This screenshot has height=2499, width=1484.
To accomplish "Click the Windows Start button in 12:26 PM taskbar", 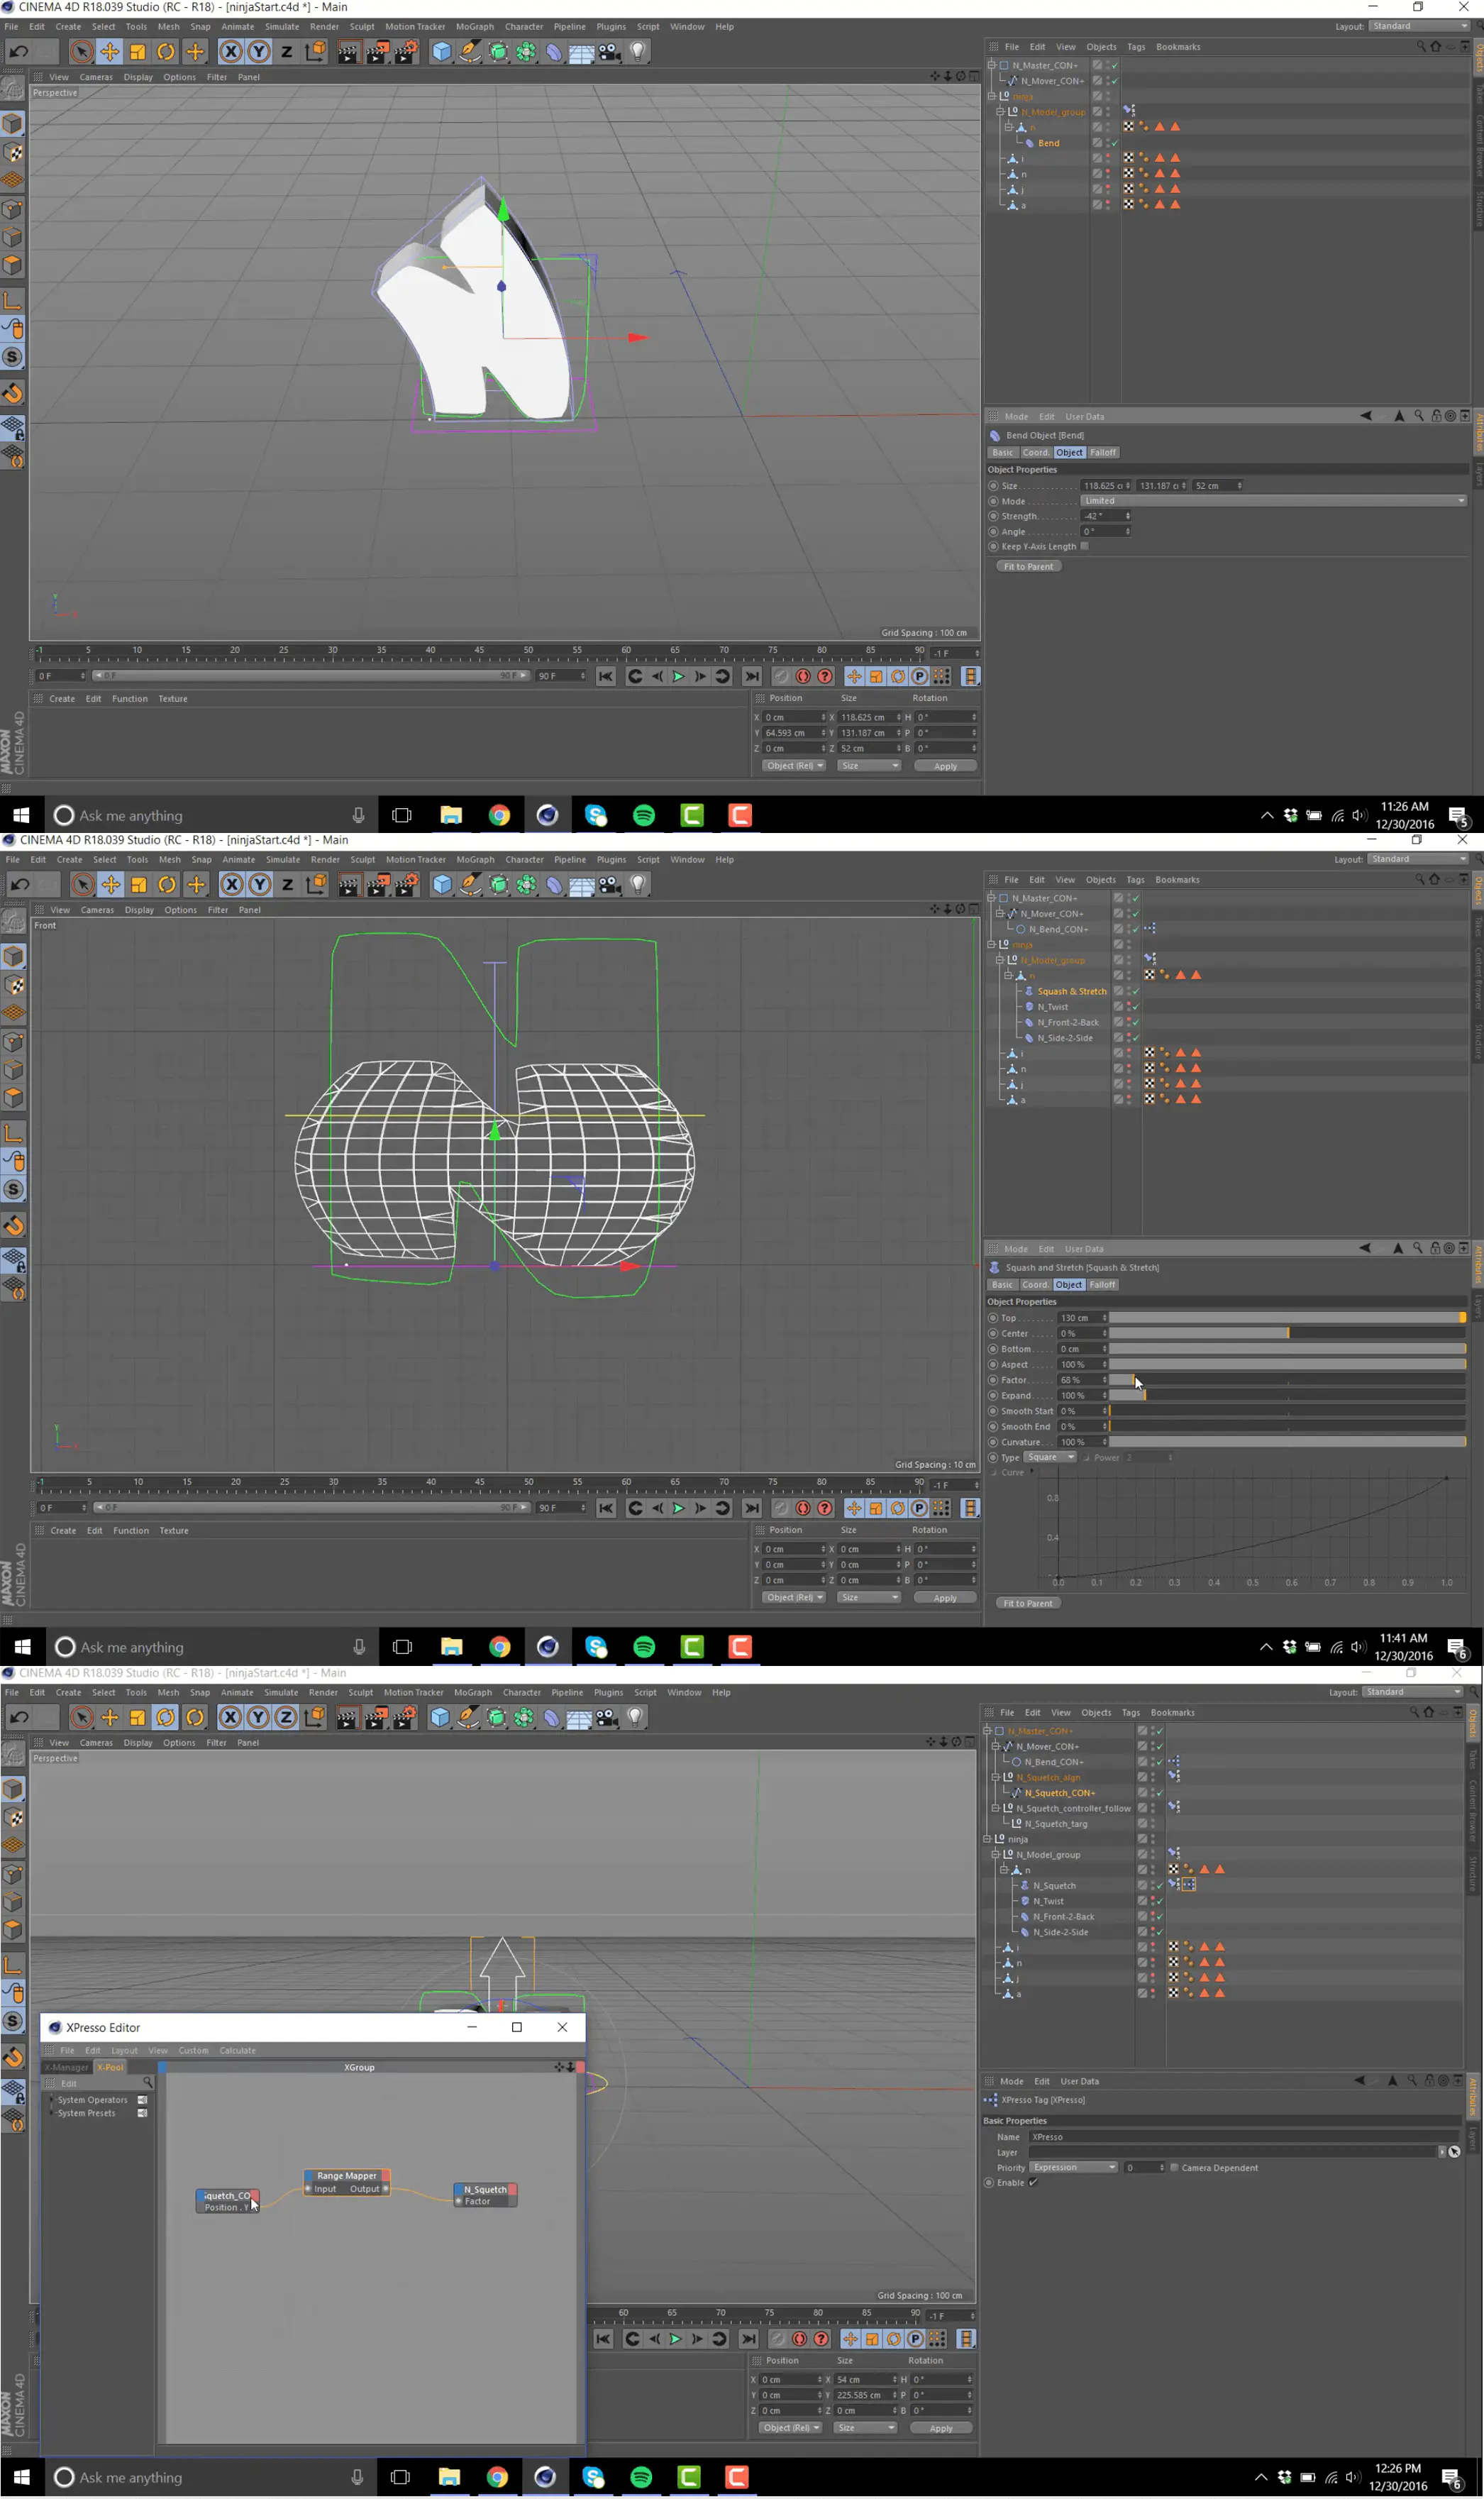I will click(21, 2478).
